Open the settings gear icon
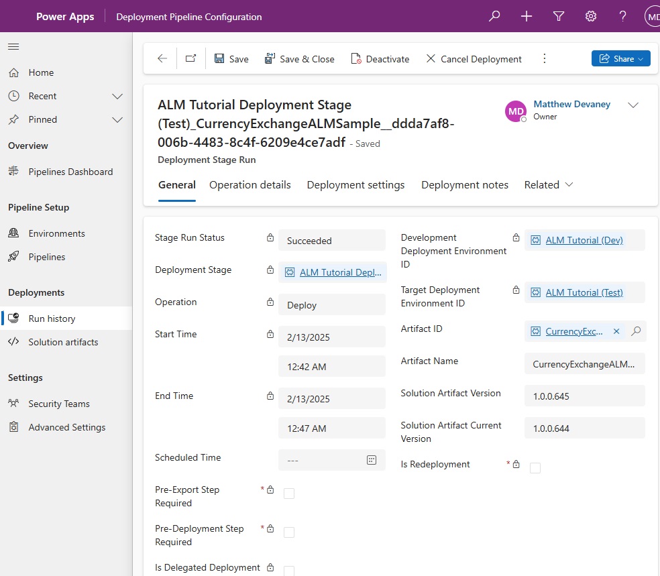 (x=590, y=16)
